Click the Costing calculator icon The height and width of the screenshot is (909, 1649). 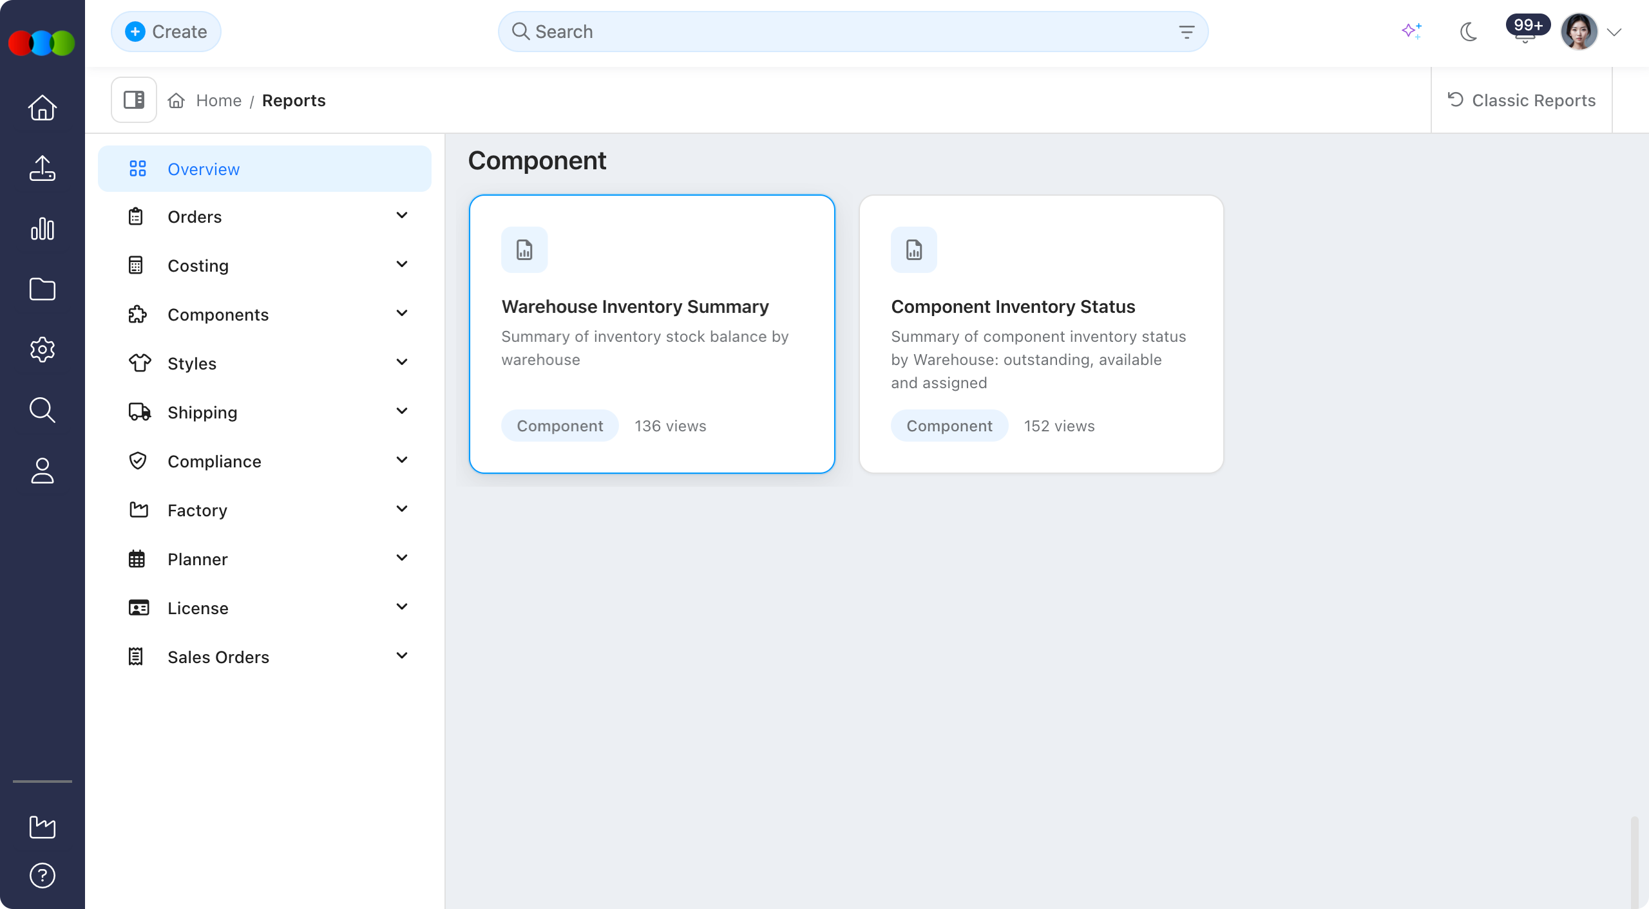click(x=136, y=265)
